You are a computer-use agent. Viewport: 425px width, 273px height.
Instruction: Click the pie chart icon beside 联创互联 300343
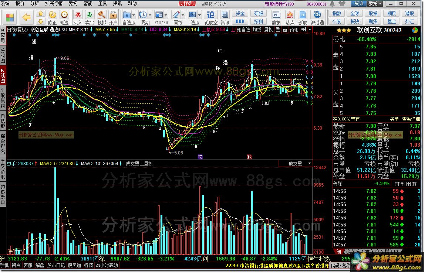point(415,30)
